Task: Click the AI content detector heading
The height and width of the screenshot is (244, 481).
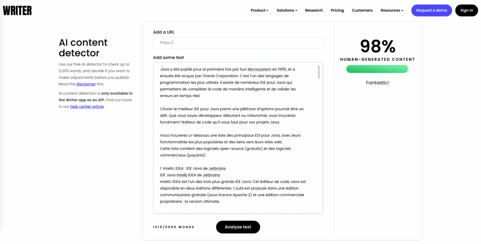Action: click(x=83, y=48)
